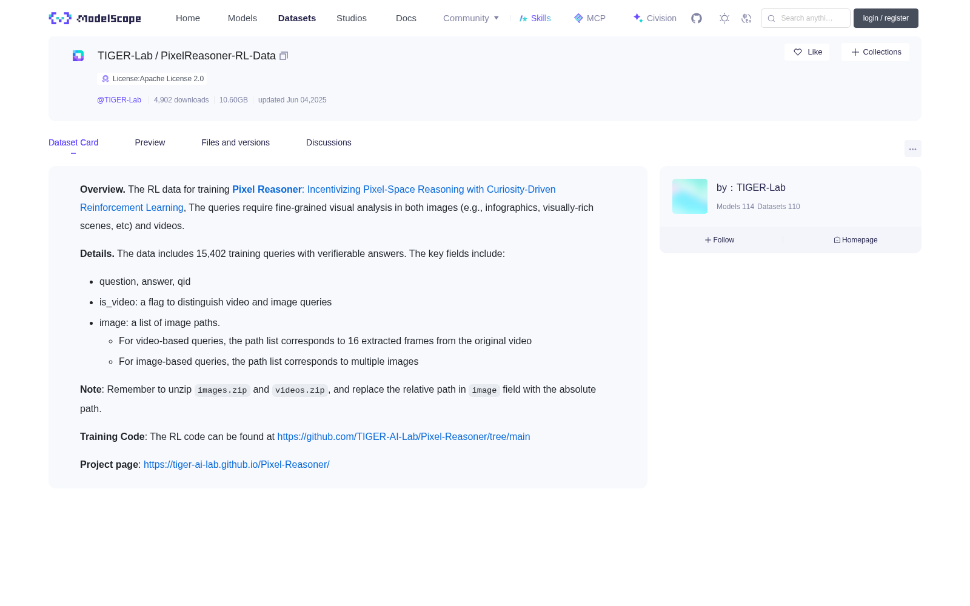
Task: Open the Datasets nav item
Action: (x=297, y=18)
